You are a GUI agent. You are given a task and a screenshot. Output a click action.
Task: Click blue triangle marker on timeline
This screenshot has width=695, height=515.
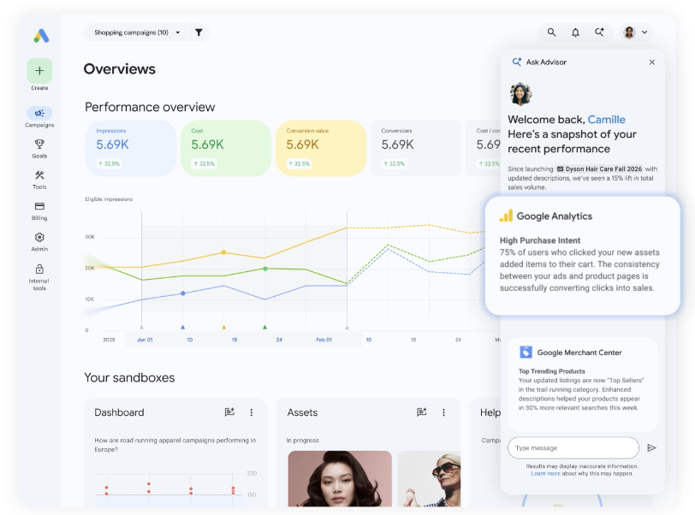click(182, 327)
